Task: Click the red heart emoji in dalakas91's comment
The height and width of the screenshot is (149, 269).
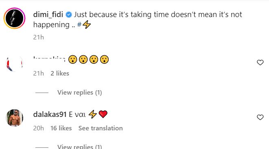Action: [x=103, y=114]
